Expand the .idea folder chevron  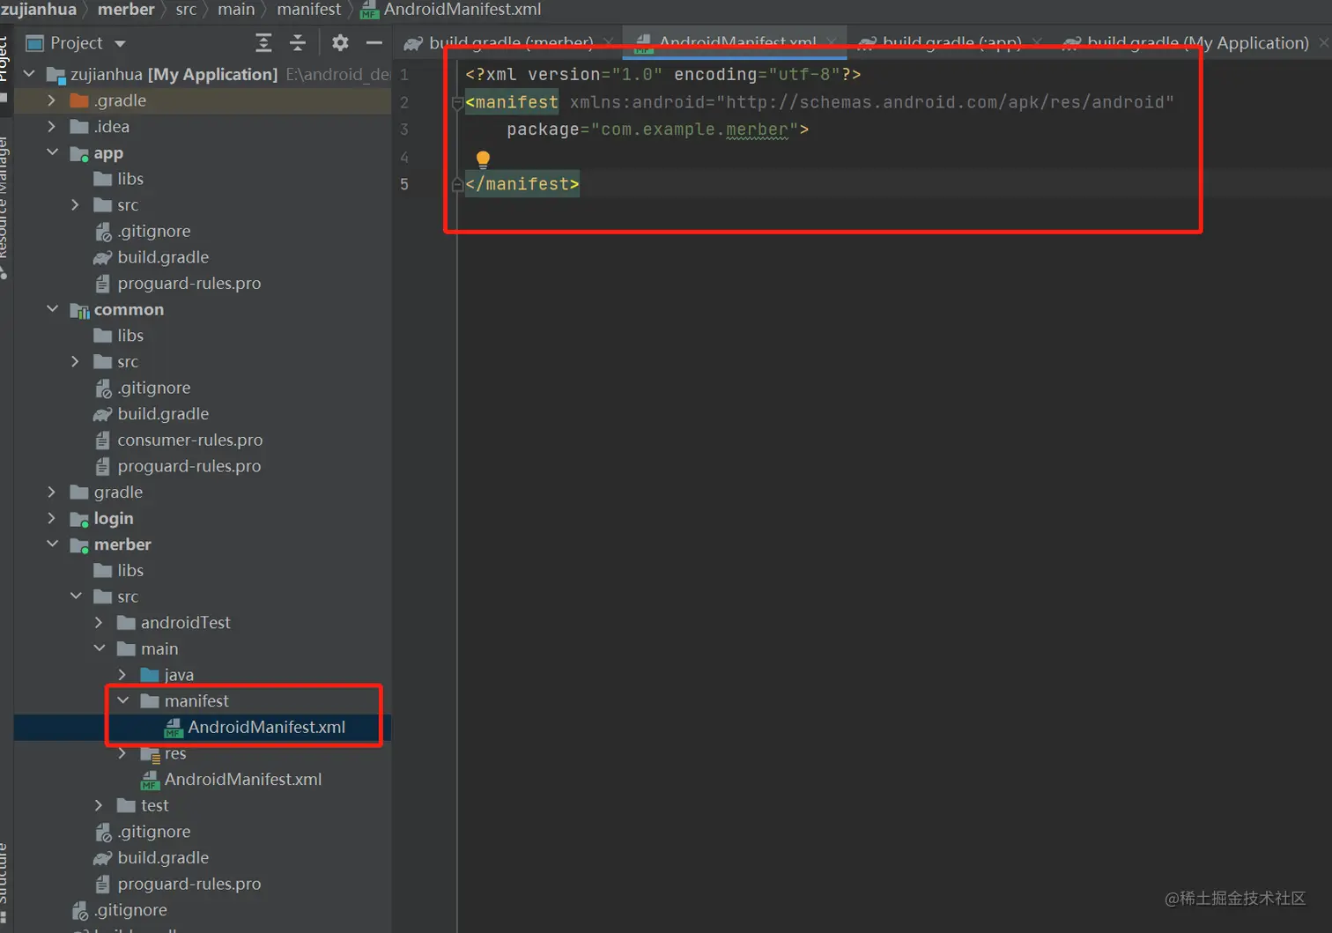52,127
